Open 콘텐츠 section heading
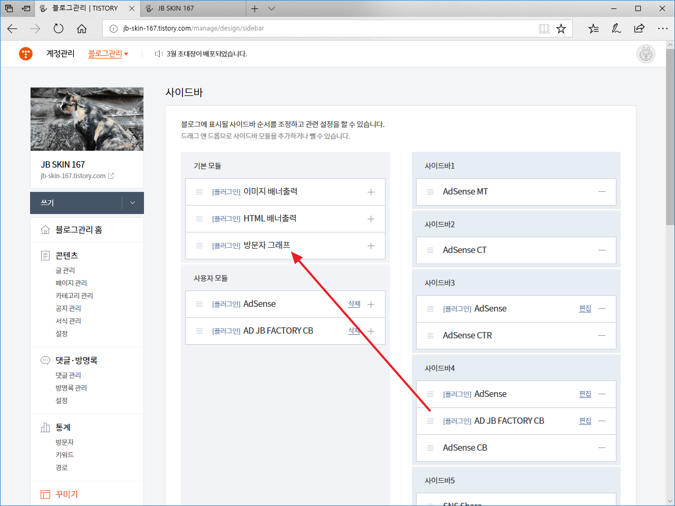 [x=66, y=256]
